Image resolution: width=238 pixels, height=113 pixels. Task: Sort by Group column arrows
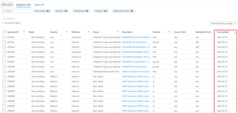click(118, 32)
